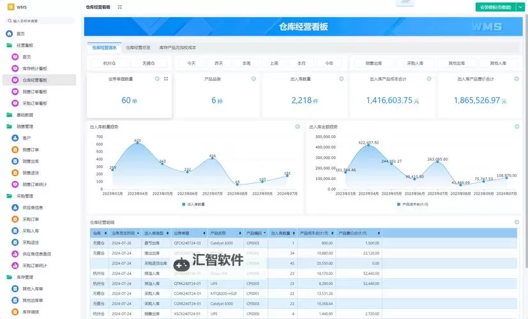
Task: Filter by 其他入库 type button
Action: point(499,63)
